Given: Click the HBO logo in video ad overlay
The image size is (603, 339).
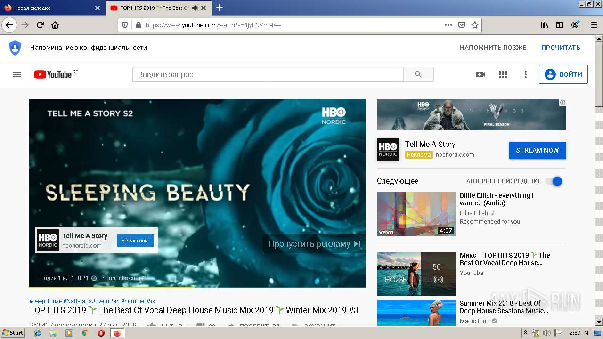Looking at the screenshot, I should [x=48, y=240].
